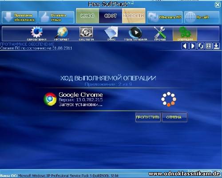Click the Пропустить button
Viewport: 222px width, 178px height.
pos(148,117)
